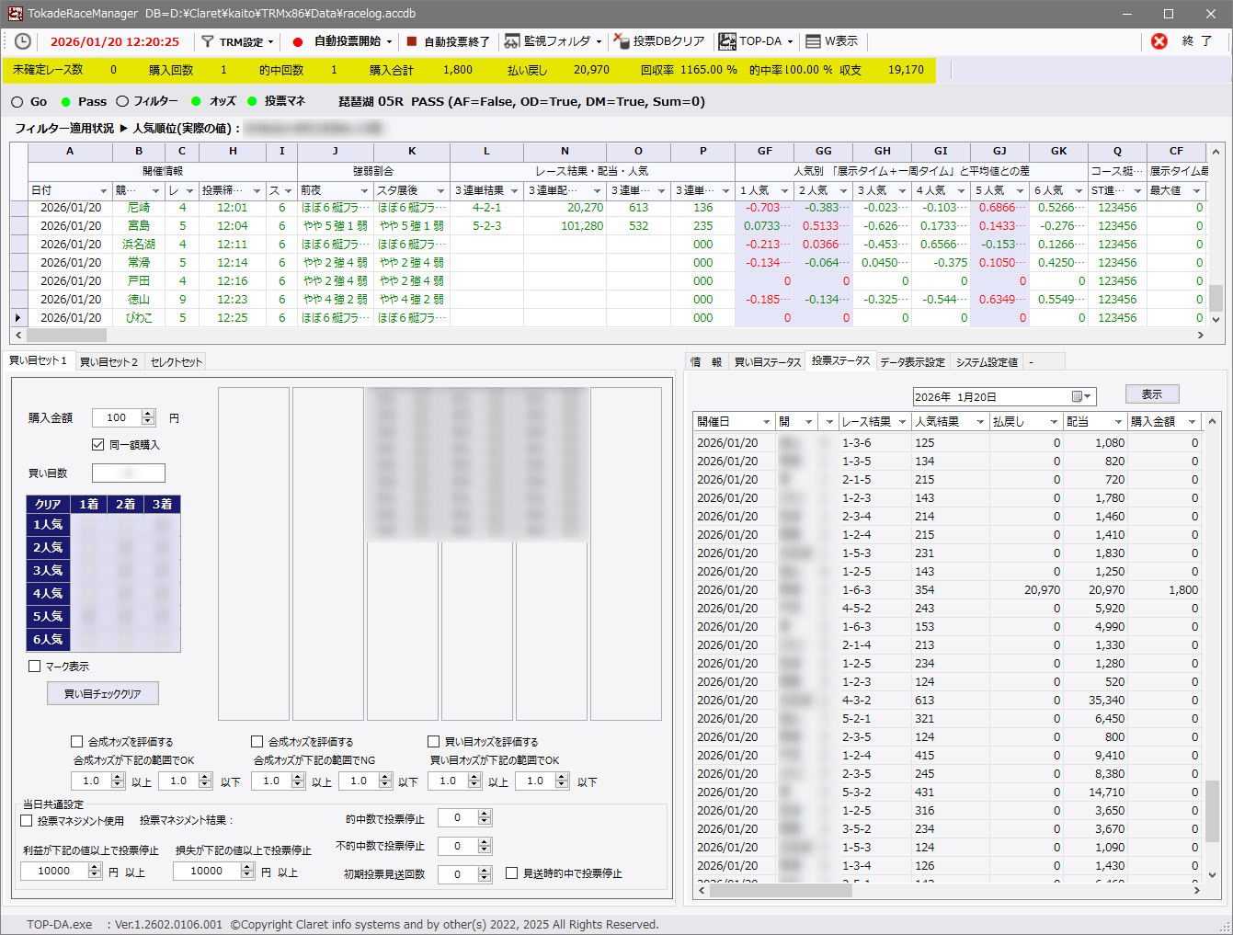This screenshot has width=1233, height=935.
Task: Launch the TOP-DA toolbar icon
Action: pyautogui.click(x=727, y=41)
